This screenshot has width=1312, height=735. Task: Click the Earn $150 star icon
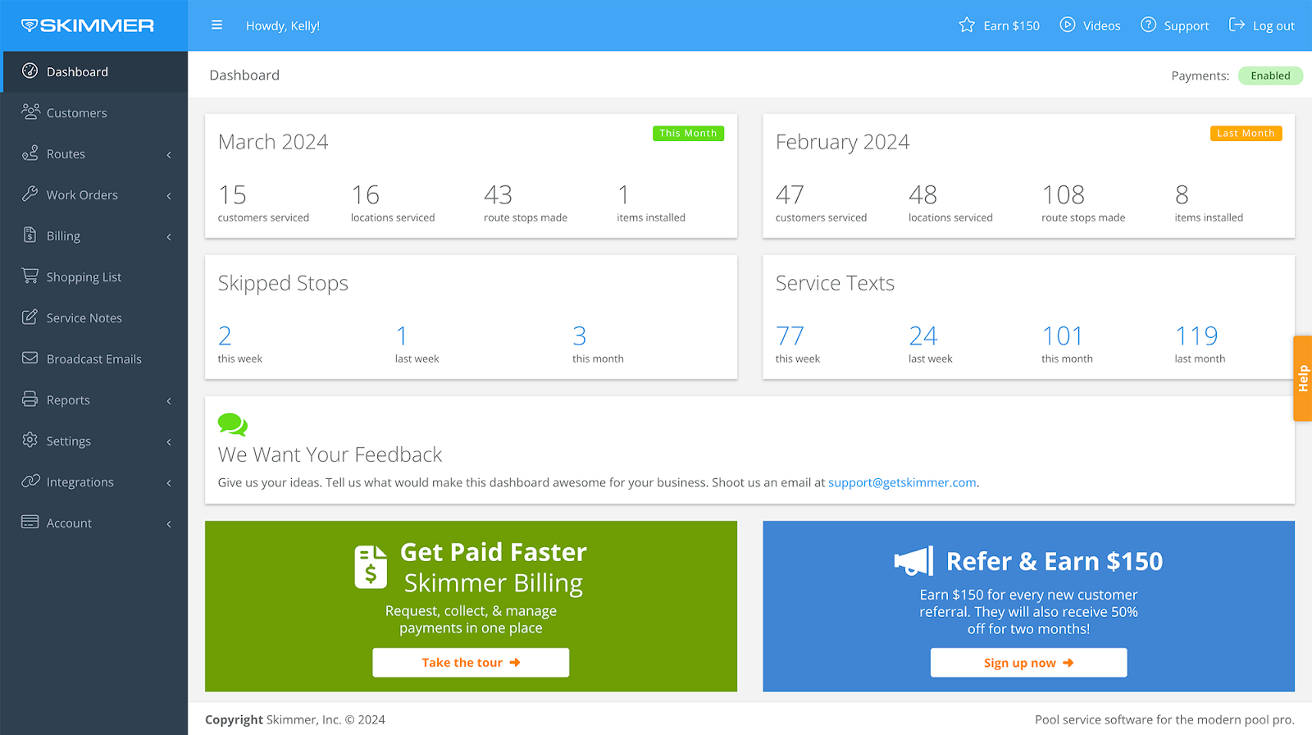967,25
